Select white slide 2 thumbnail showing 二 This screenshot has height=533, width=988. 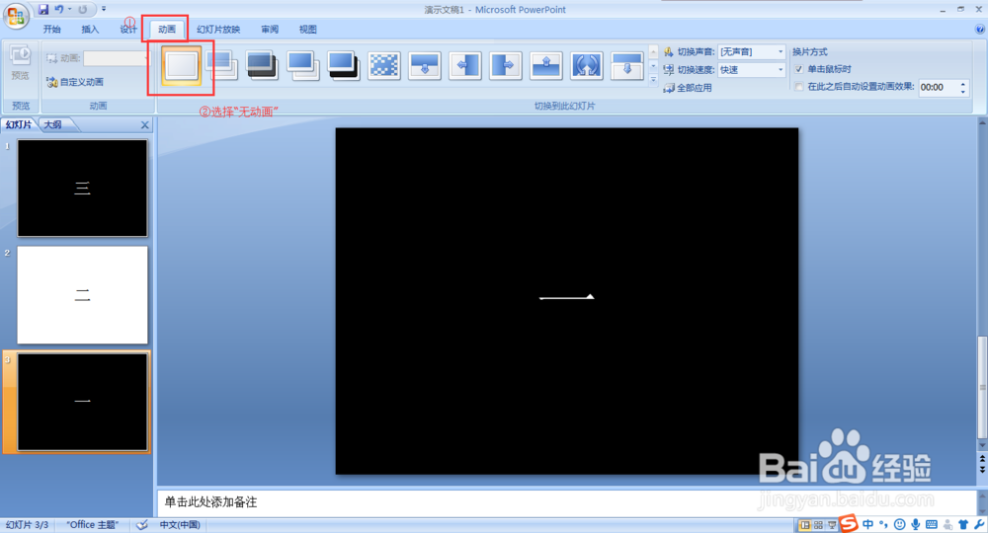[x=83, y=295]
